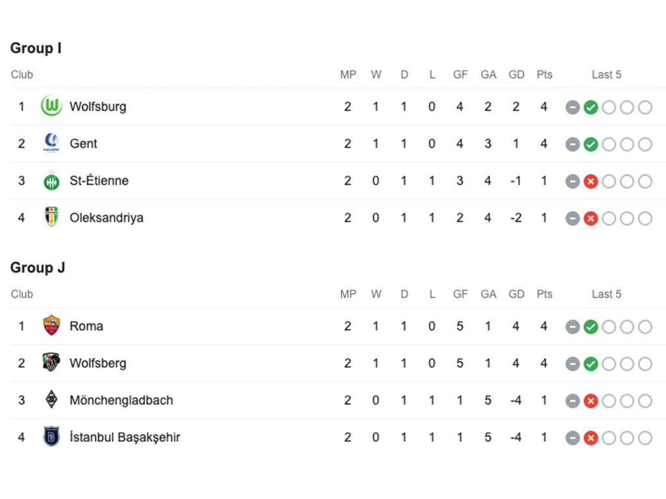Open the Roma club crest
This screenshot has width=666, height=499.
51,326
